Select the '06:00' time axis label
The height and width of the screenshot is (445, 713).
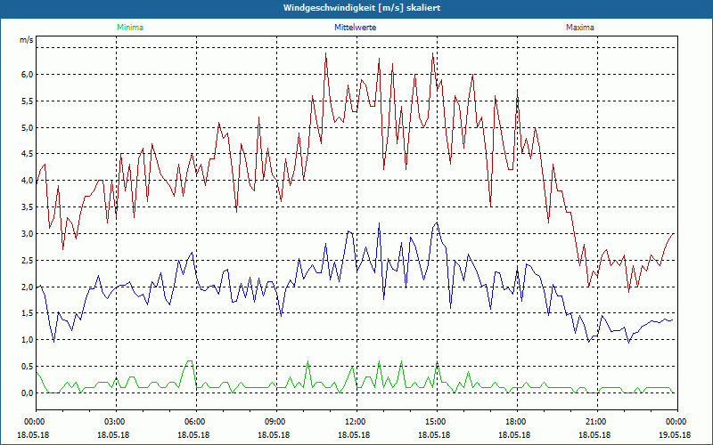(196, 422)
